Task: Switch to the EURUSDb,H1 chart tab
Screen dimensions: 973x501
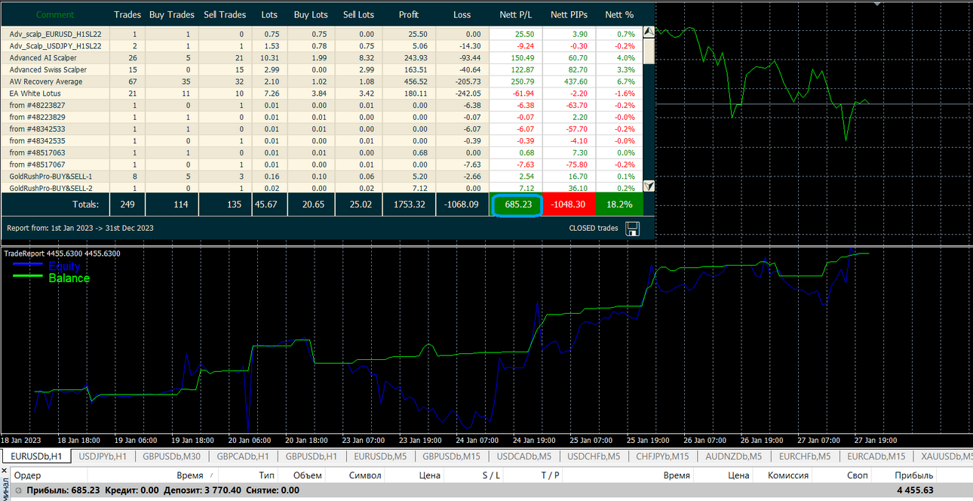Action: pos(36,456)
